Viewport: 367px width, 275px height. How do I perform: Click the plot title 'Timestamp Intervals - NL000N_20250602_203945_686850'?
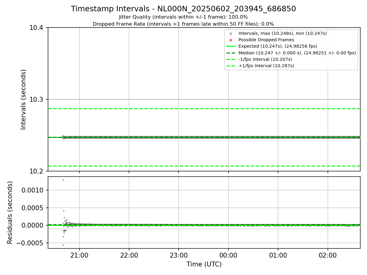pyautogui.click(x=183, y=9)
